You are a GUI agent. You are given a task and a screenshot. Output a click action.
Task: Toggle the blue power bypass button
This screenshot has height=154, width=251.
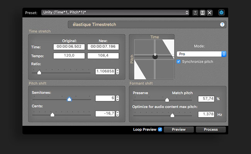(221, 12)
